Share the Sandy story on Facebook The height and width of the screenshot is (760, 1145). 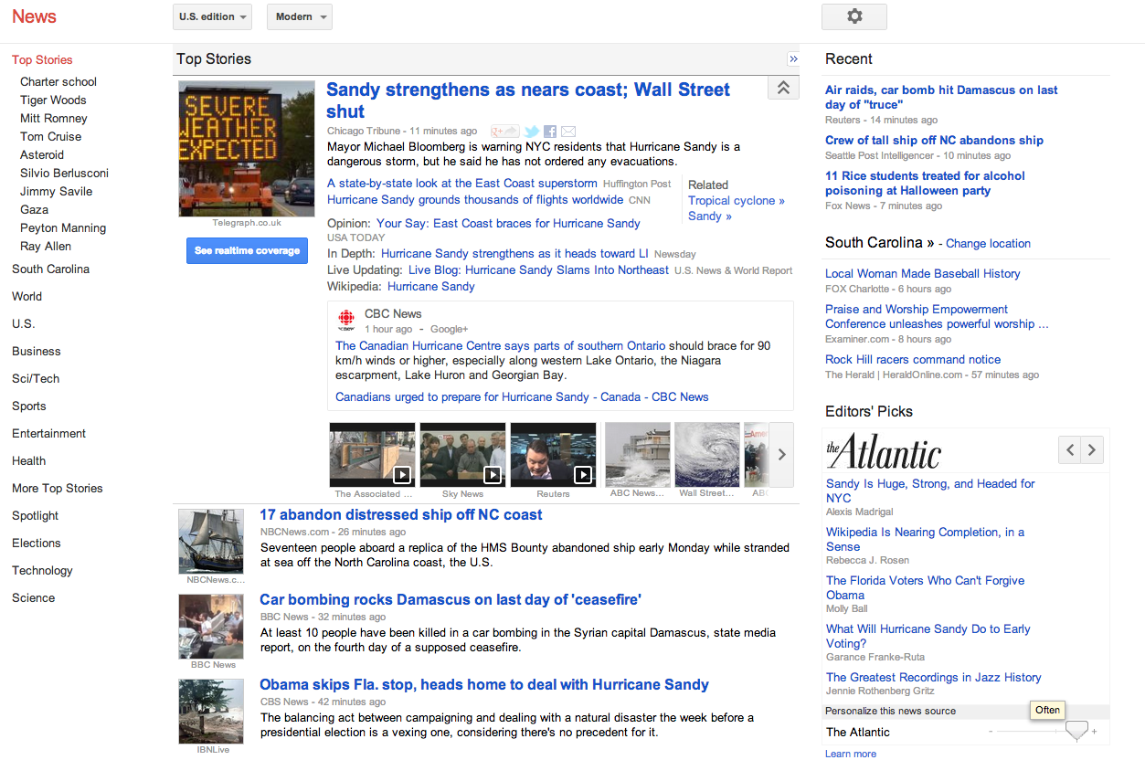550,132
